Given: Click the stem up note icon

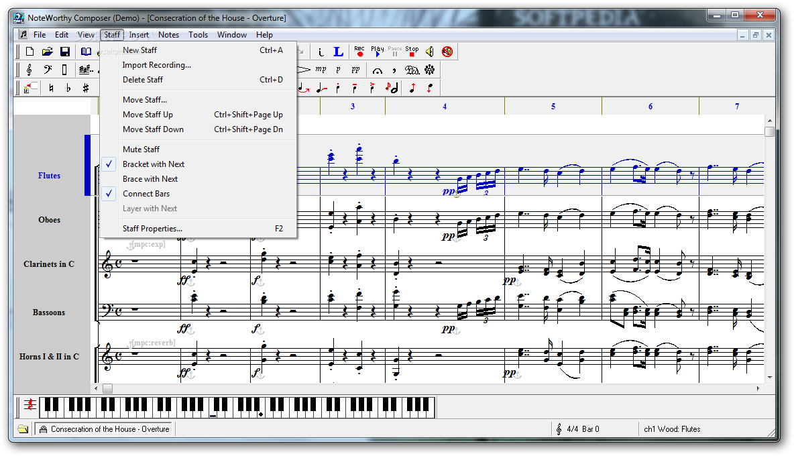Looking at the screenshot, I should click(412, 88).
